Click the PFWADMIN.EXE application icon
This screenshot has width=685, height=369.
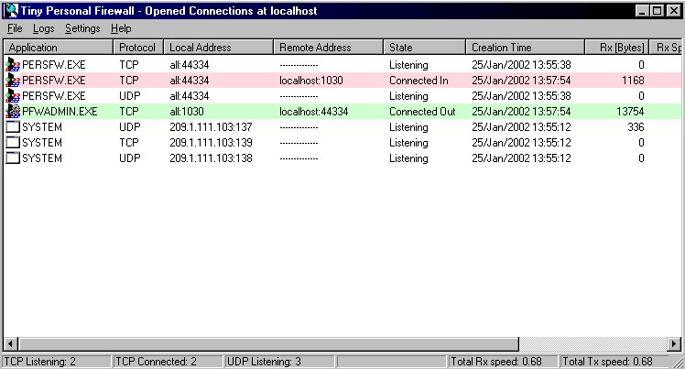(13, 112)
